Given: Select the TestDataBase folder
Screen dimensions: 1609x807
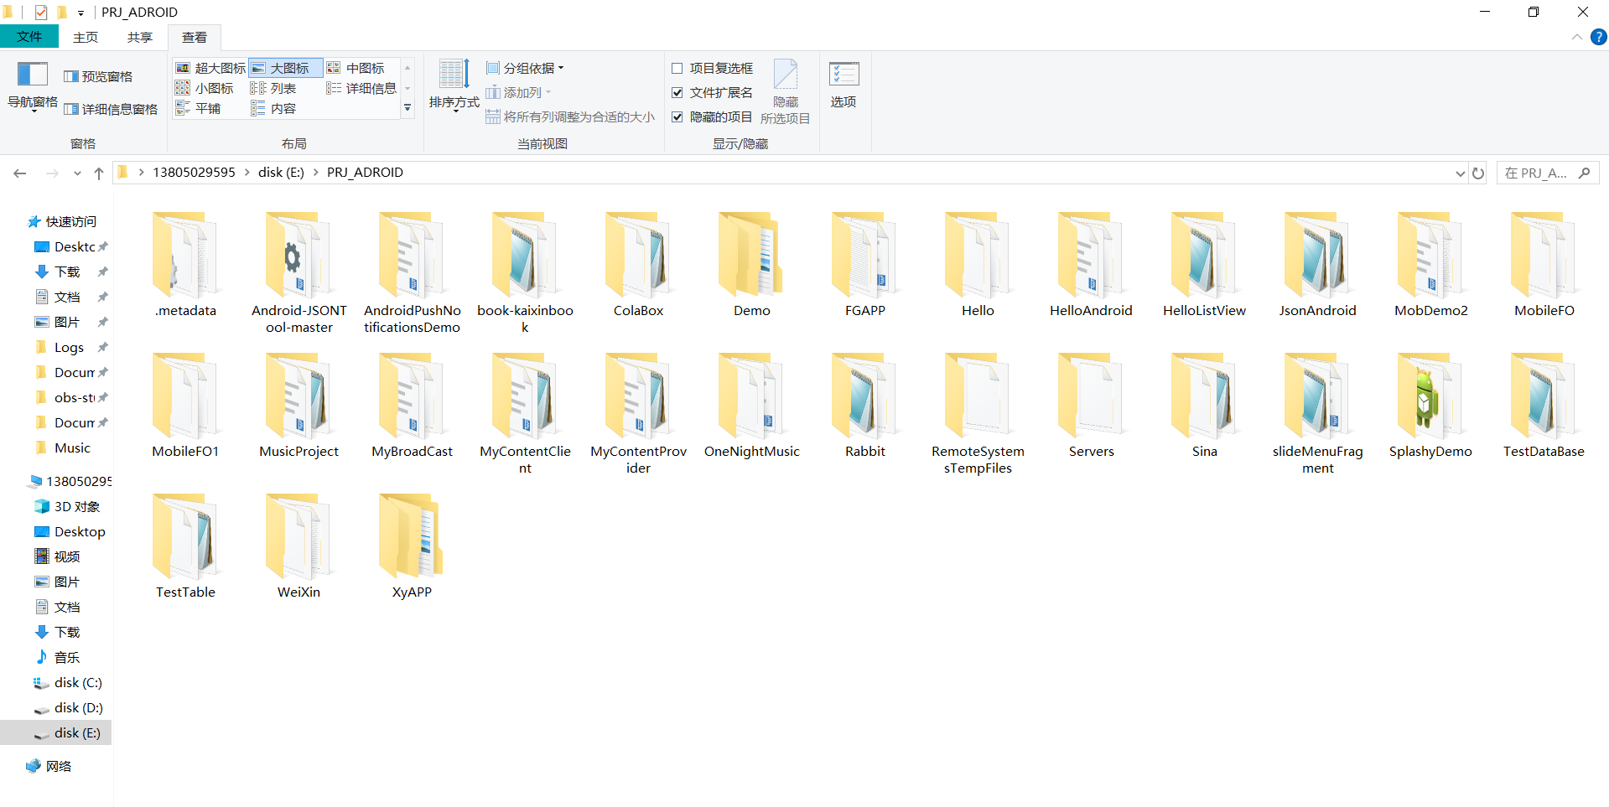Looking at the screenshot, I should click(1544, 405).
